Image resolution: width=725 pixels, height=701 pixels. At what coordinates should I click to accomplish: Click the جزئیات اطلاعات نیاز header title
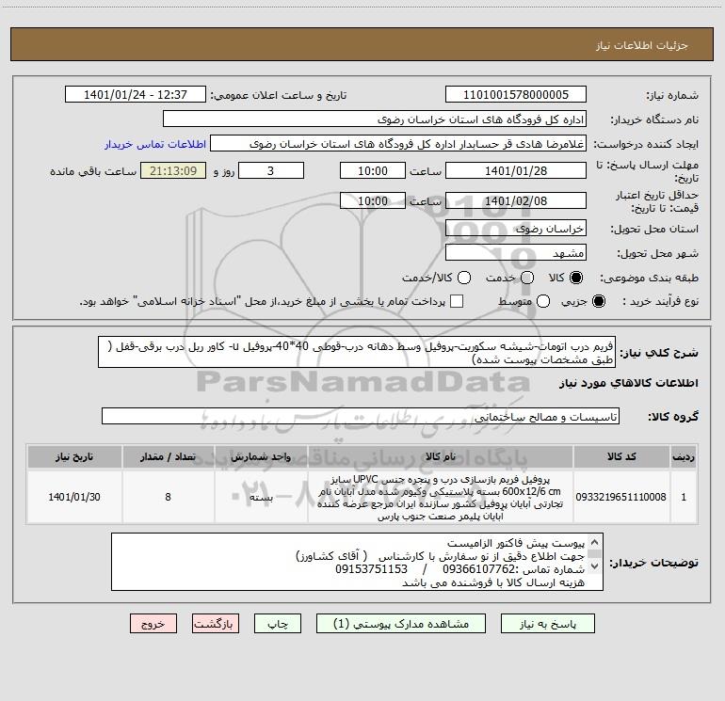pyautogui.click(x=642, y=45)
